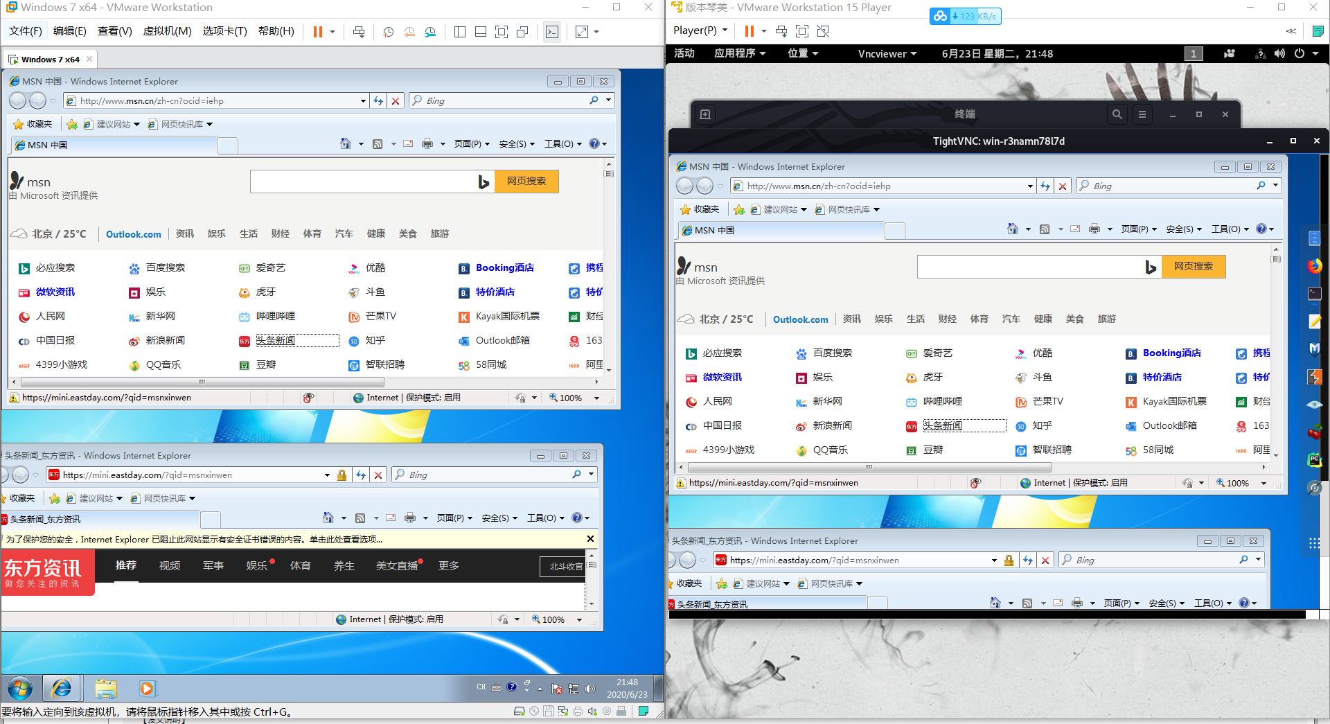Open the snapshot manager wrench-clock icon
1330x724 pixels.
[x=431, y=32]
